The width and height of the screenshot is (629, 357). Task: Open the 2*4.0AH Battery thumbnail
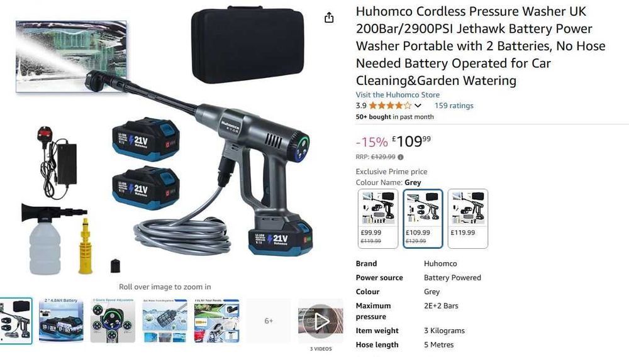pyautogui.click(x=62, y=321)
